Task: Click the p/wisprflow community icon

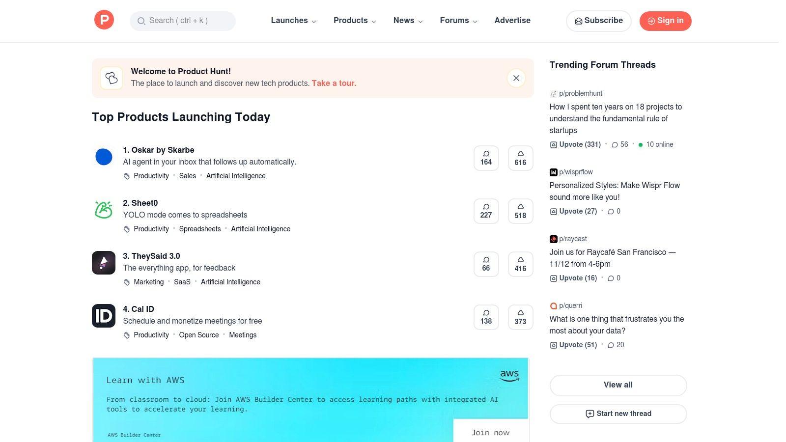Action: [x=554, y=172]
